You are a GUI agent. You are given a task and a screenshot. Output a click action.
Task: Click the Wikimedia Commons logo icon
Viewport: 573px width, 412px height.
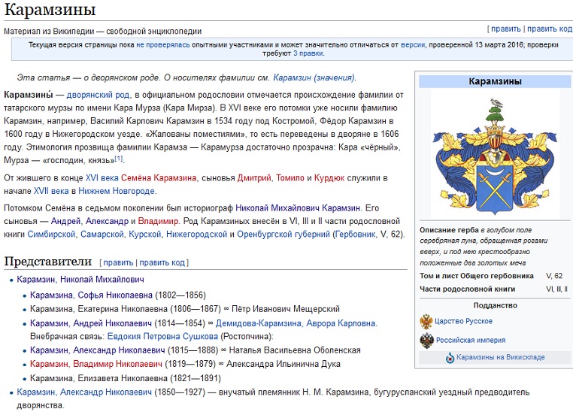point(450,358)
